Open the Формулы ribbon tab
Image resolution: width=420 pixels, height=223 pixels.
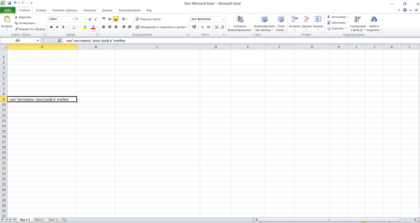(x=90, y=10)
